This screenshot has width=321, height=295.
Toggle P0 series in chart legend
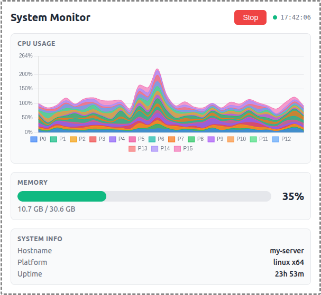(x=39, y=139)
